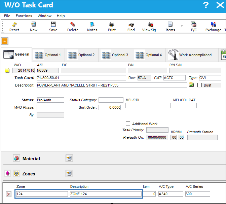Click the Material section heading
Screen dimensions: 226x204
click(31, 159)
